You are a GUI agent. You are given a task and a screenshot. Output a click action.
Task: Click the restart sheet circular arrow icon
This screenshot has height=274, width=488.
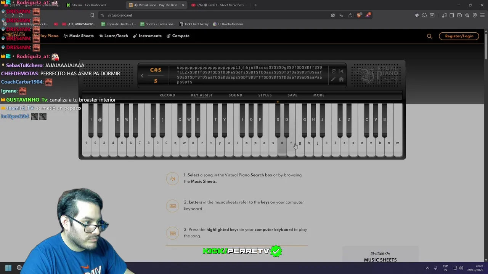point(334,71)
